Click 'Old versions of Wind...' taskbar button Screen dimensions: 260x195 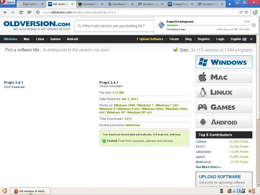point(30,191)
